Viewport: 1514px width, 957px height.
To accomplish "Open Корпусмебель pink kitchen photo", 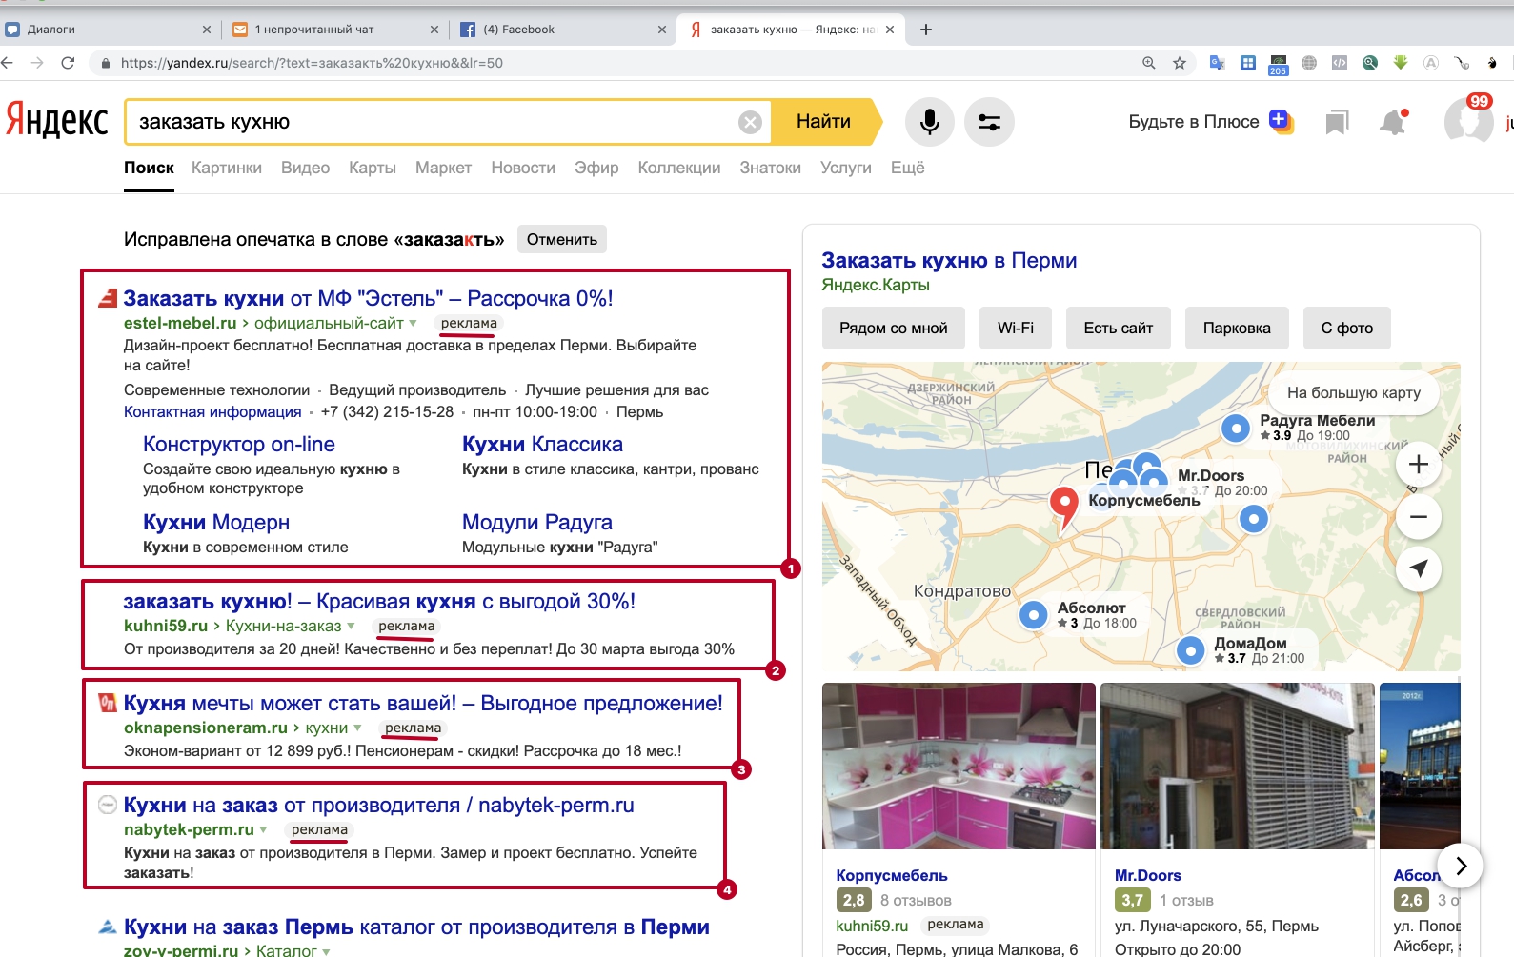I will click(x=959, y=766).
